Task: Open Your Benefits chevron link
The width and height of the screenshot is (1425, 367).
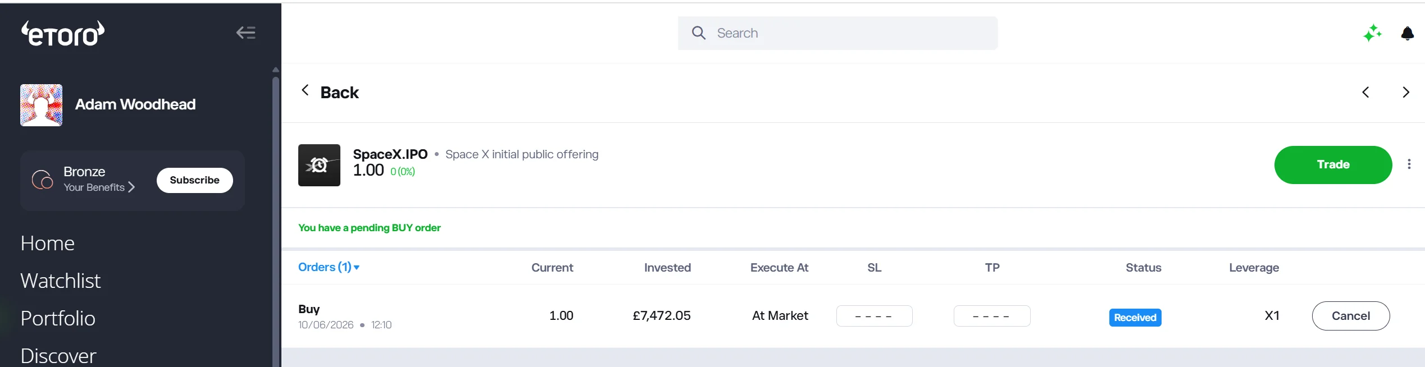Action: tap(99, 187)
